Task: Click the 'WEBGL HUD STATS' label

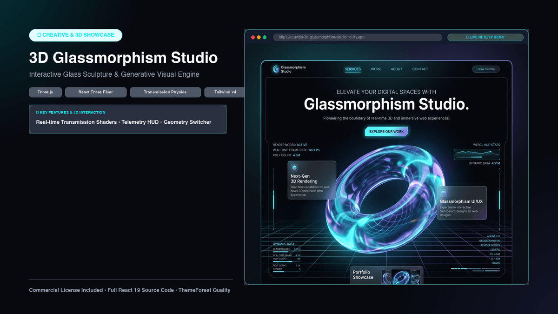Action: pyautogui.click(x=486, y=145)
